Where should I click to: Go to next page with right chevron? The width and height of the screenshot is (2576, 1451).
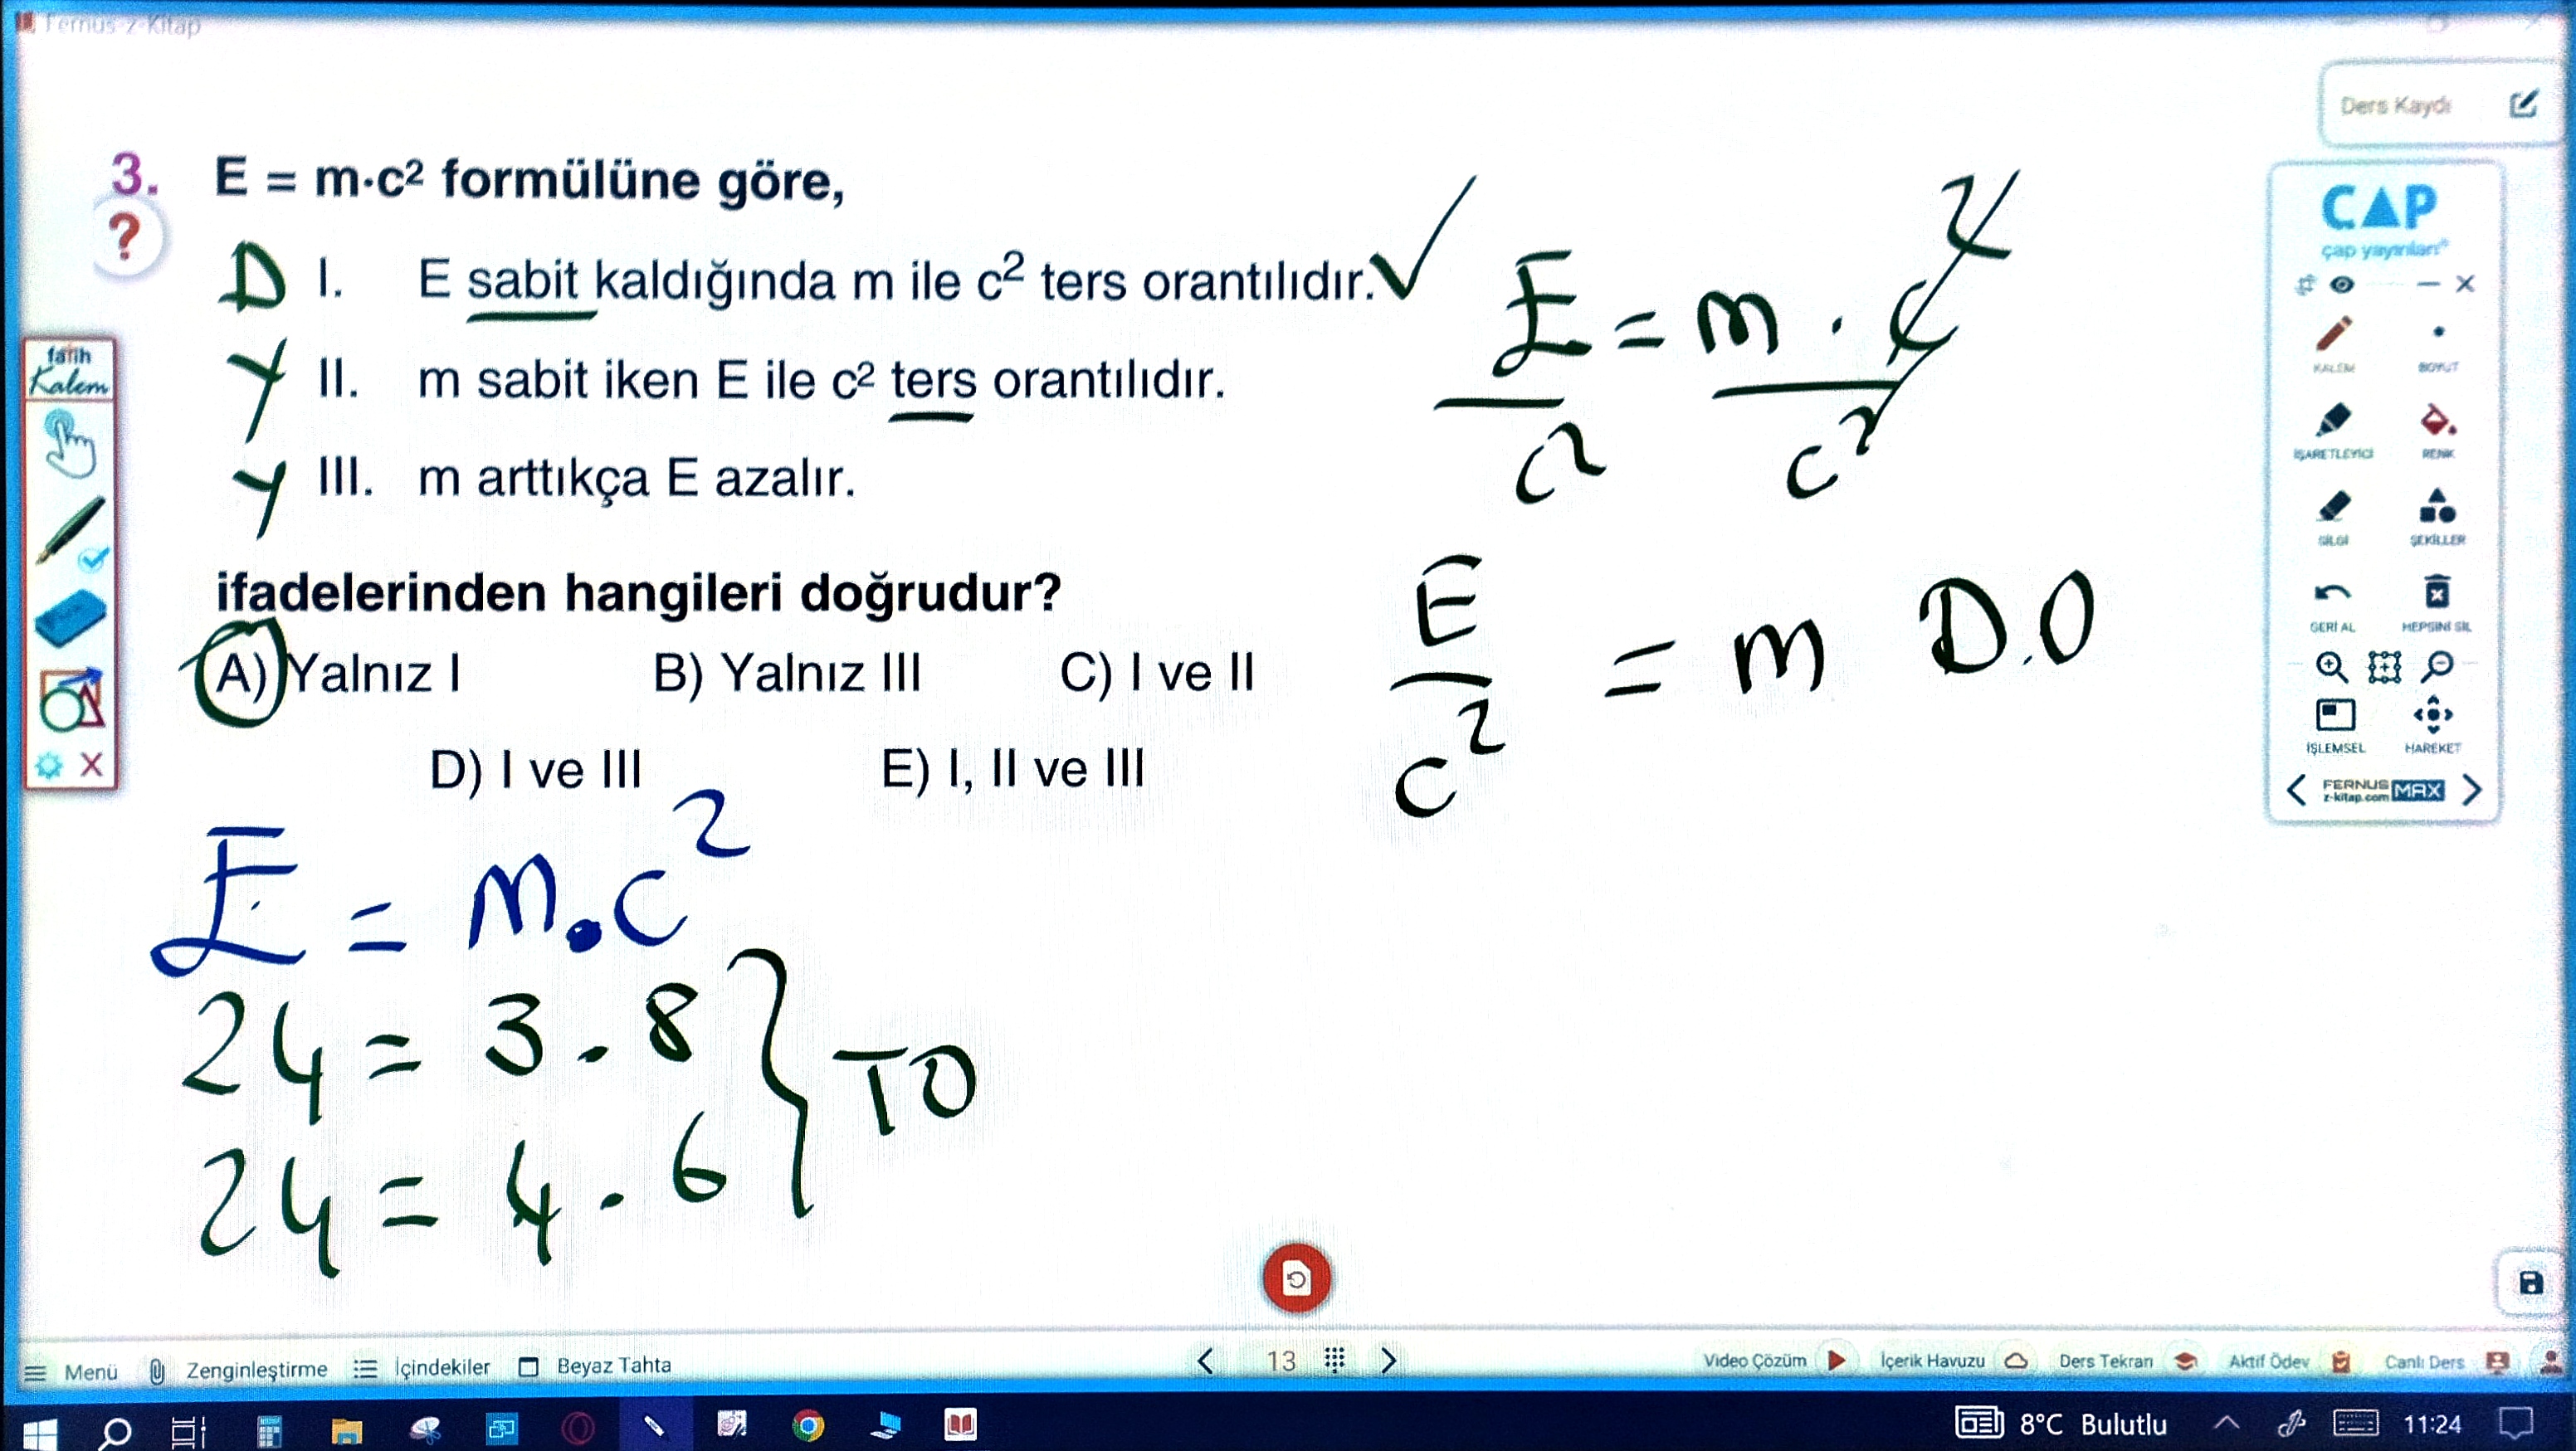[x=1388, y=1361]
